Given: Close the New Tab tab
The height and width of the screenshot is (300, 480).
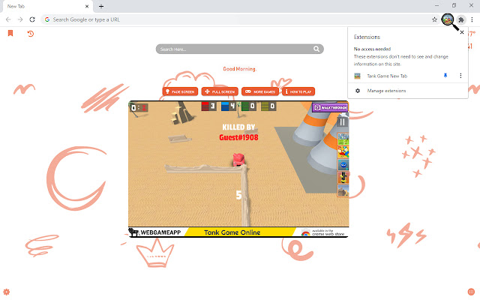Looking at the screenshot, I should [87, 6].
